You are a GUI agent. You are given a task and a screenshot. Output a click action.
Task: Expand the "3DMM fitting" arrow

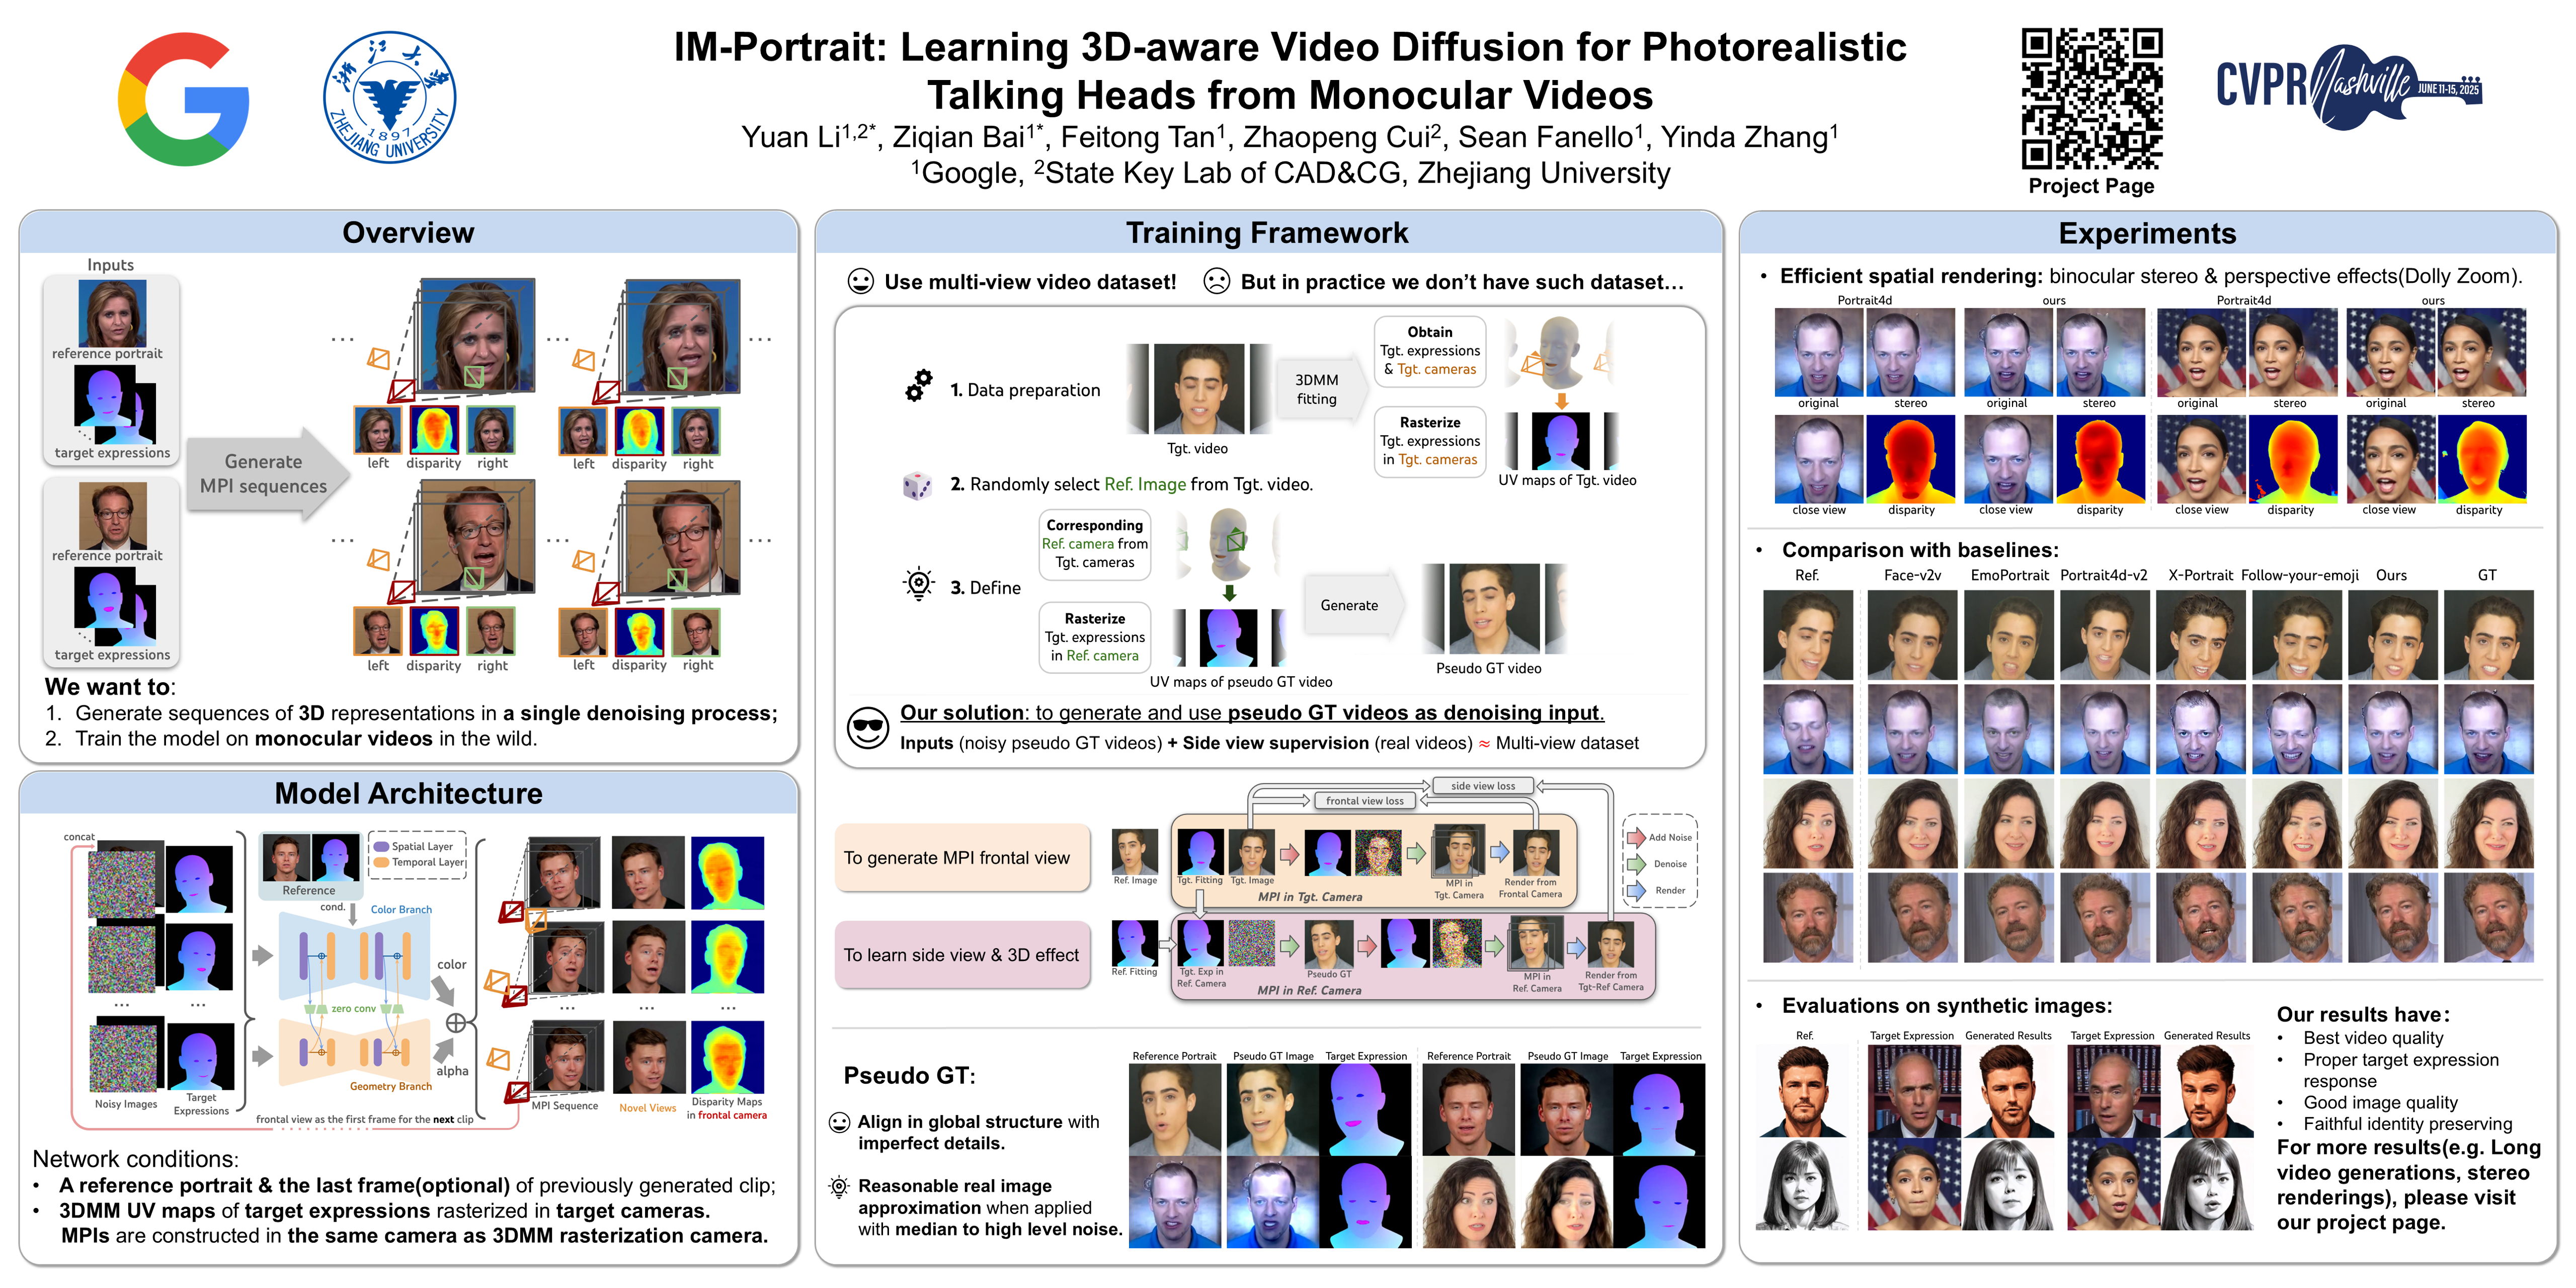(x=1317, y=389)
